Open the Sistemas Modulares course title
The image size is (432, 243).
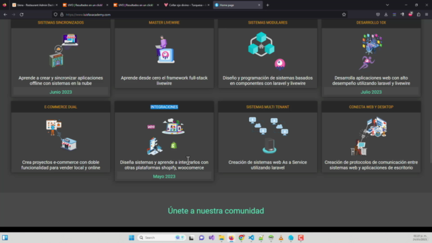coord(268,22)
